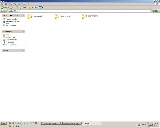Open the Edit menu
Screen dimensions: 160x128
(x=6, y=4)
